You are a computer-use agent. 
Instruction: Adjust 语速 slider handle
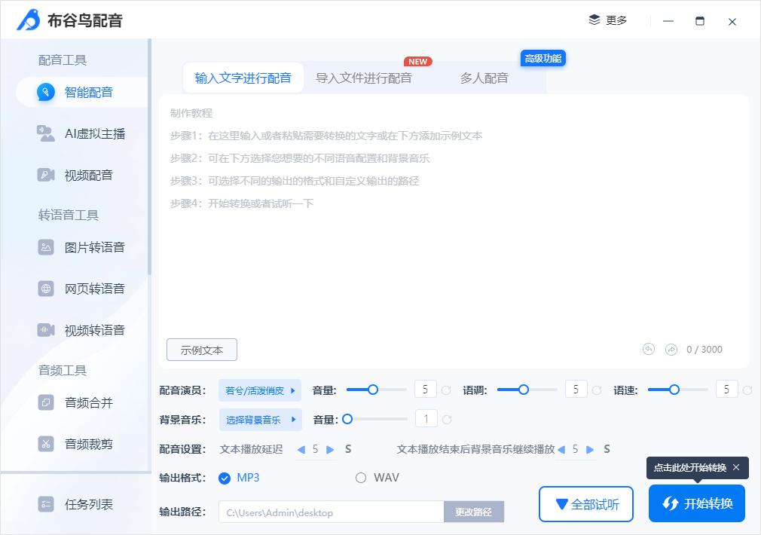pyautogui.click(x=674, y=390)
